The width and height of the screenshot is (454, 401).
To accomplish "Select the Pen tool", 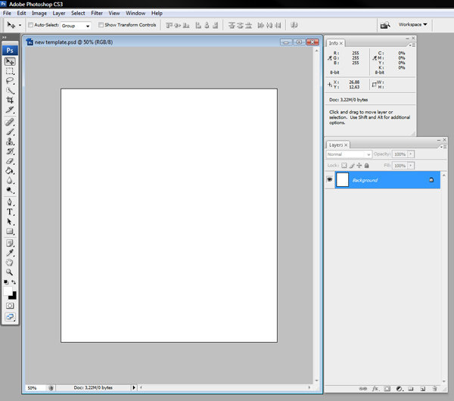I will (x=10, y=202).
